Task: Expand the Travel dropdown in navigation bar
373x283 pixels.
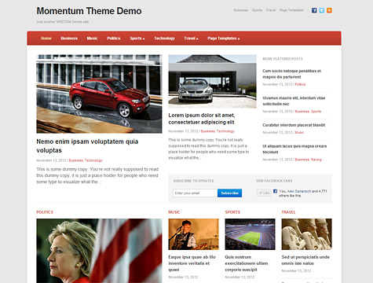Action: coord(191,39)
